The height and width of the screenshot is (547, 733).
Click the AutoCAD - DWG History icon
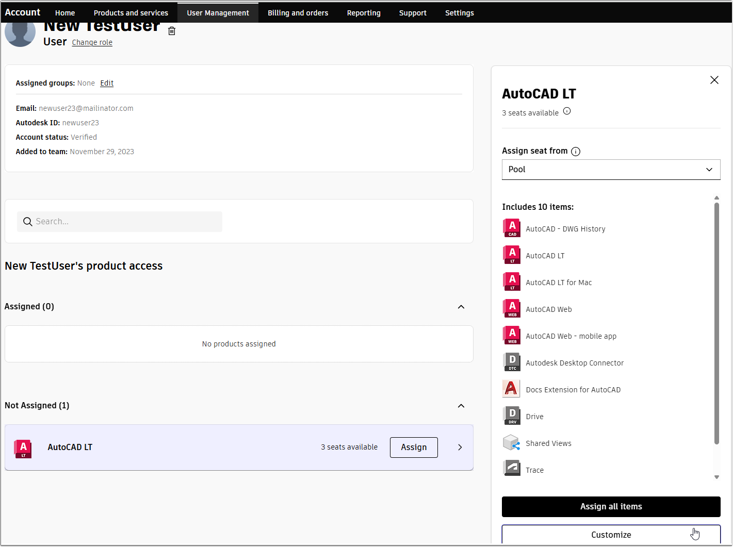pyautogui.click(x=511, y=228)
